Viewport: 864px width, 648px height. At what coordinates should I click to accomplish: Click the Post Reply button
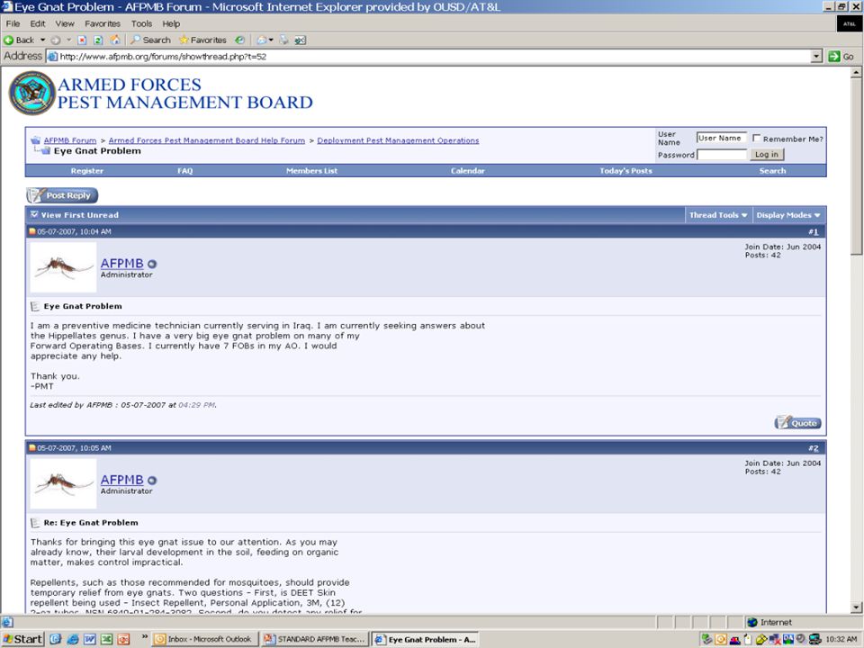(x=62, y=195)
